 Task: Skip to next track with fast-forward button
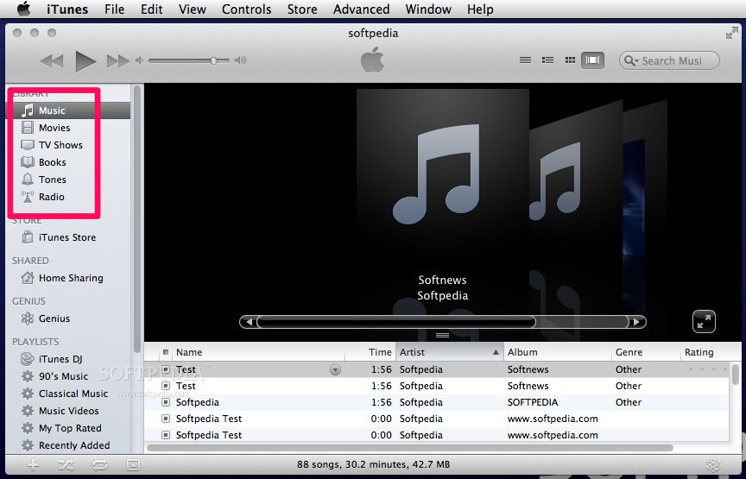118,61
